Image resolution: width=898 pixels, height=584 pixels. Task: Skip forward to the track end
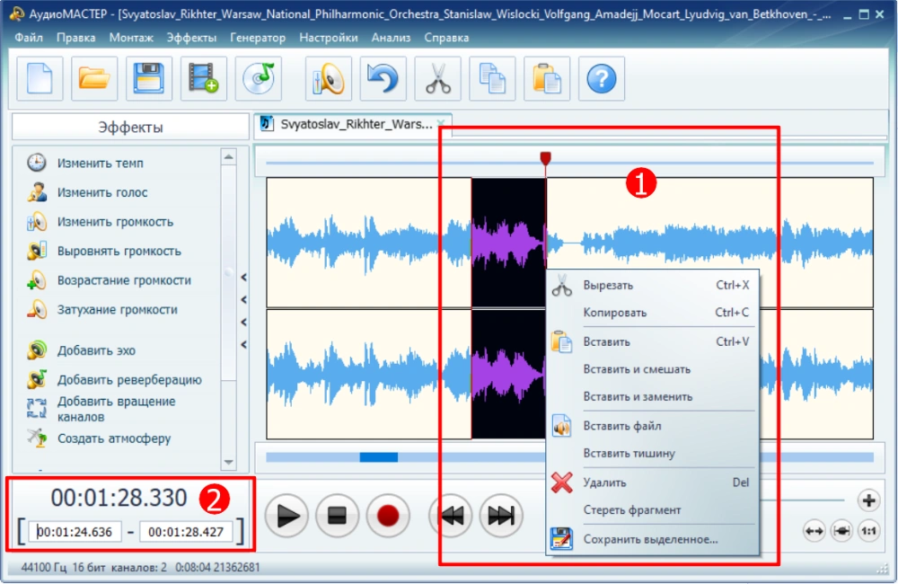pos(501,515)
